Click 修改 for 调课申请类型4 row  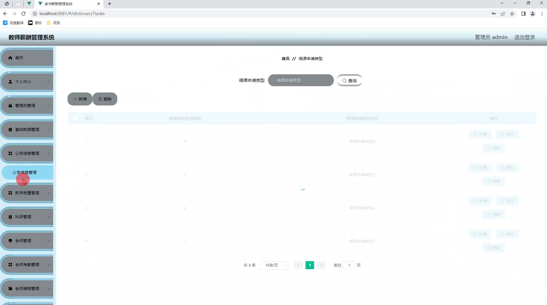pyautogui.click(x=507, y=134)
